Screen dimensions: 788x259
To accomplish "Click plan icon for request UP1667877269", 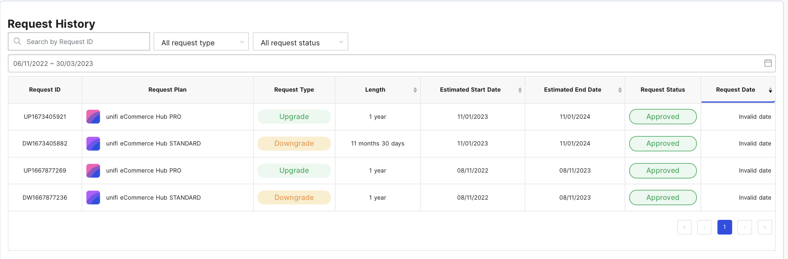I will (x=93, y=171).
